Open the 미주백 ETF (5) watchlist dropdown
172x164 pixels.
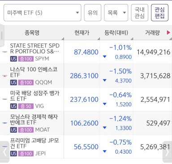pyautogui.click(x=43, y=13)
